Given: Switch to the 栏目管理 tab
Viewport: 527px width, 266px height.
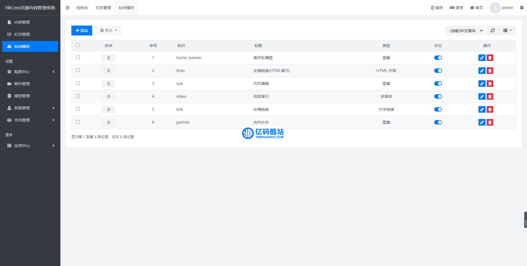Looking at the screenshot, I should coord(103,8).
